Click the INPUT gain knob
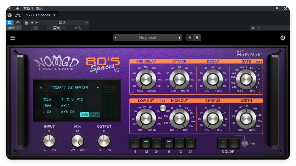296x166 pixels. [49, 141]
